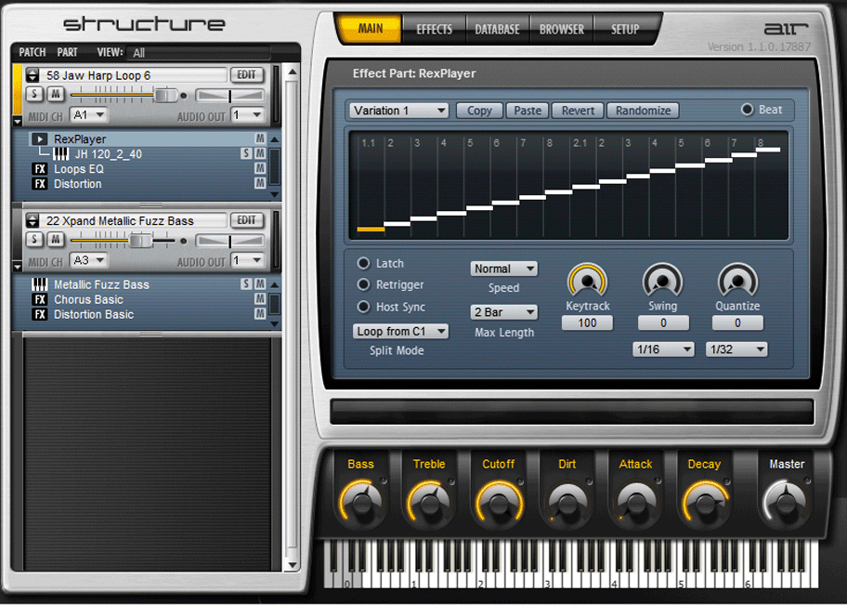Click the RexPlayer play icon in part list

click(39, 139)
